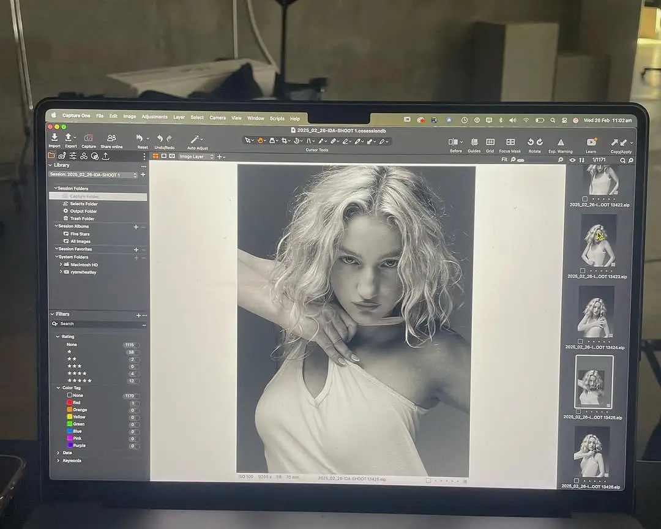
Task: Toggle the Before comparison view icon
Action: coord(453,142)
